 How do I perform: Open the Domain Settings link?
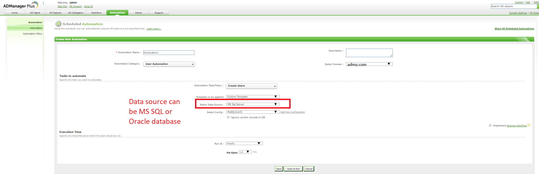(x=518, y=13)
